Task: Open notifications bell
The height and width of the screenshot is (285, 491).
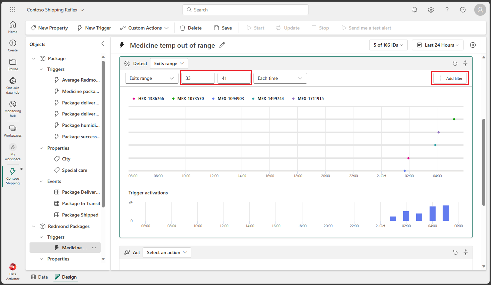Action: click(x=415, y=10)
